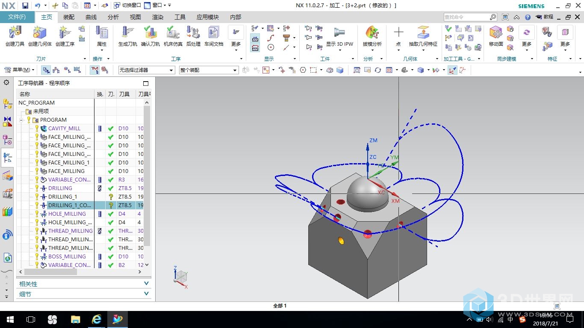Switch to the Render (渲染) tab
This screenshot has height=328, width=584.
click(158, 17)
